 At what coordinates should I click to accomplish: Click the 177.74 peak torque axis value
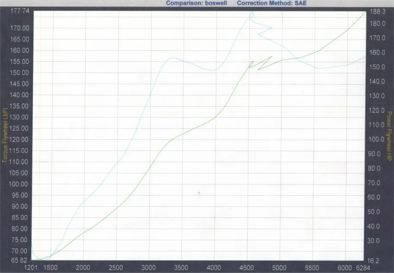(20, 12)
